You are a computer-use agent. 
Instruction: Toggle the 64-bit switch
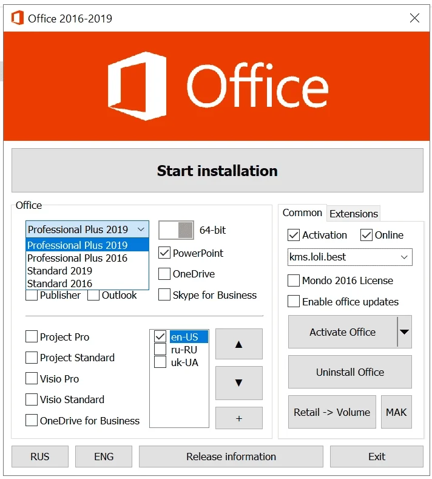[x=176, y=230]
